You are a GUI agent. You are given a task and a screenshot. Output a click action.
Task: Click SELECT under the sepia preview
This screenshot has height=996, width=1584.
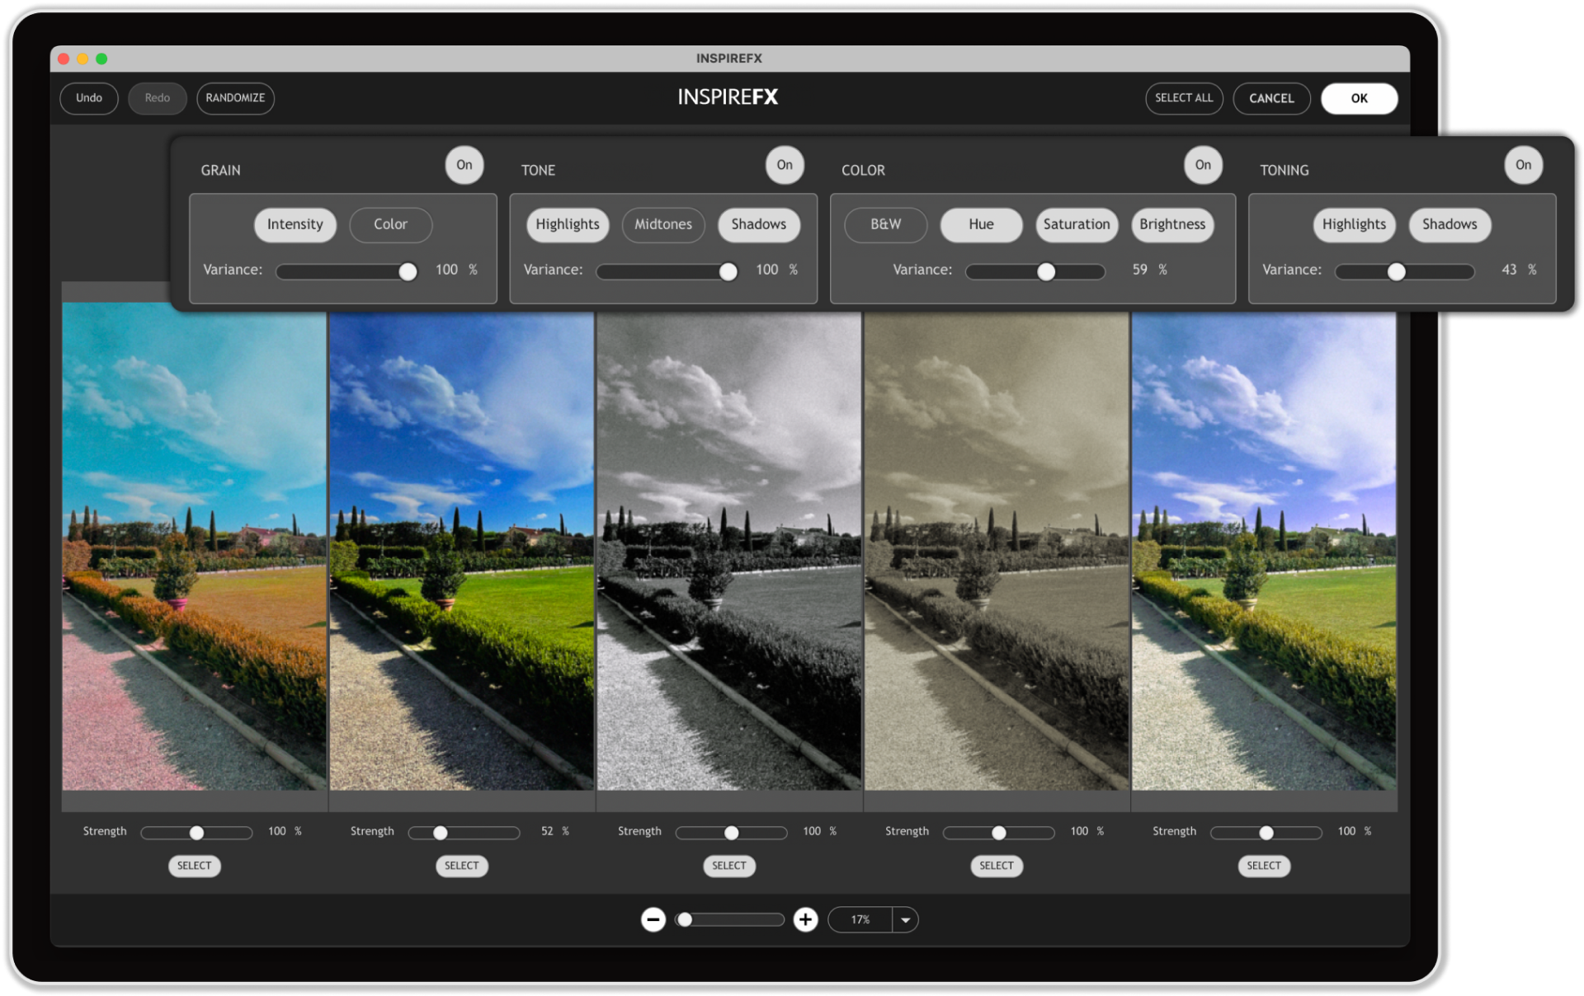point(997,866)
